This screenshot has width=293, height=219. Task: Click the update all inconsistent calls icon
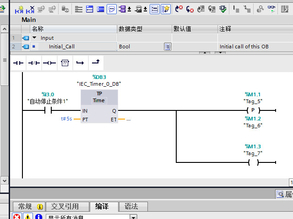(x=212, y=9)
